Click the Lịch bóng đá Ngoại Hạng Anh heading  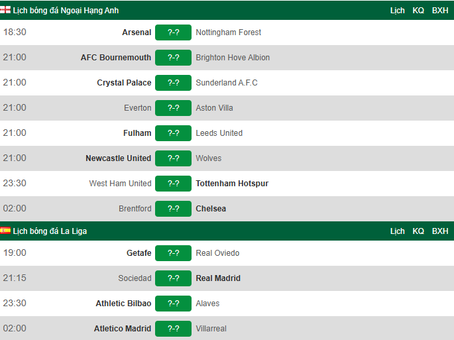(x=66, y=11)
